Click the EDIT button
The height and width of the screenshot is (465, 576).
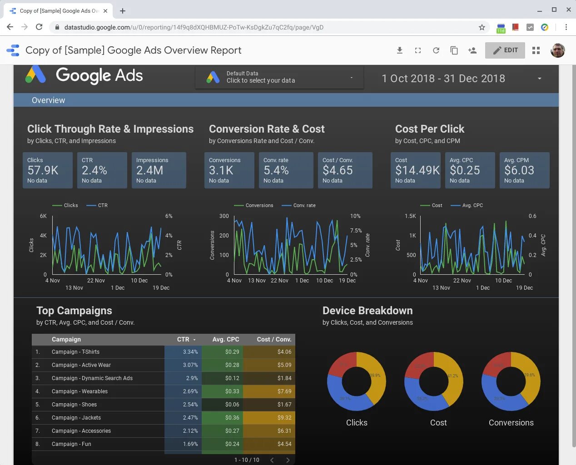click(x=505, y=50)
